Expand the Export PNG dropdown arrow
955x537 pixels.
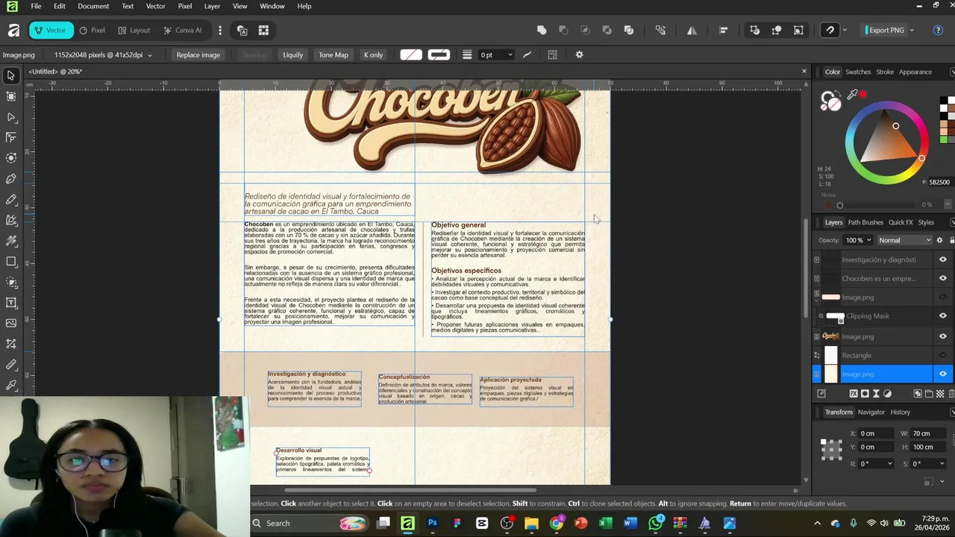(x=912, y=31)
